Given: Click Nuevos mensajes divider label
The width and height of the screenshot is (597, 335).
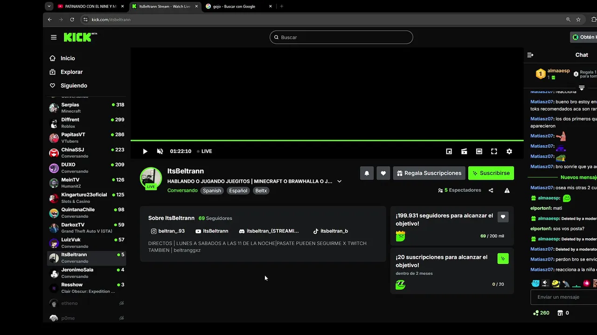Looking at the screenshot, I should click(578, 177).
